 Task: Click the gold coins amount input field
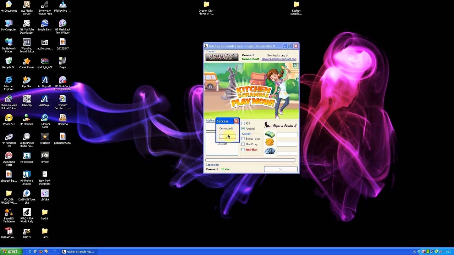[x=287, y=144]
